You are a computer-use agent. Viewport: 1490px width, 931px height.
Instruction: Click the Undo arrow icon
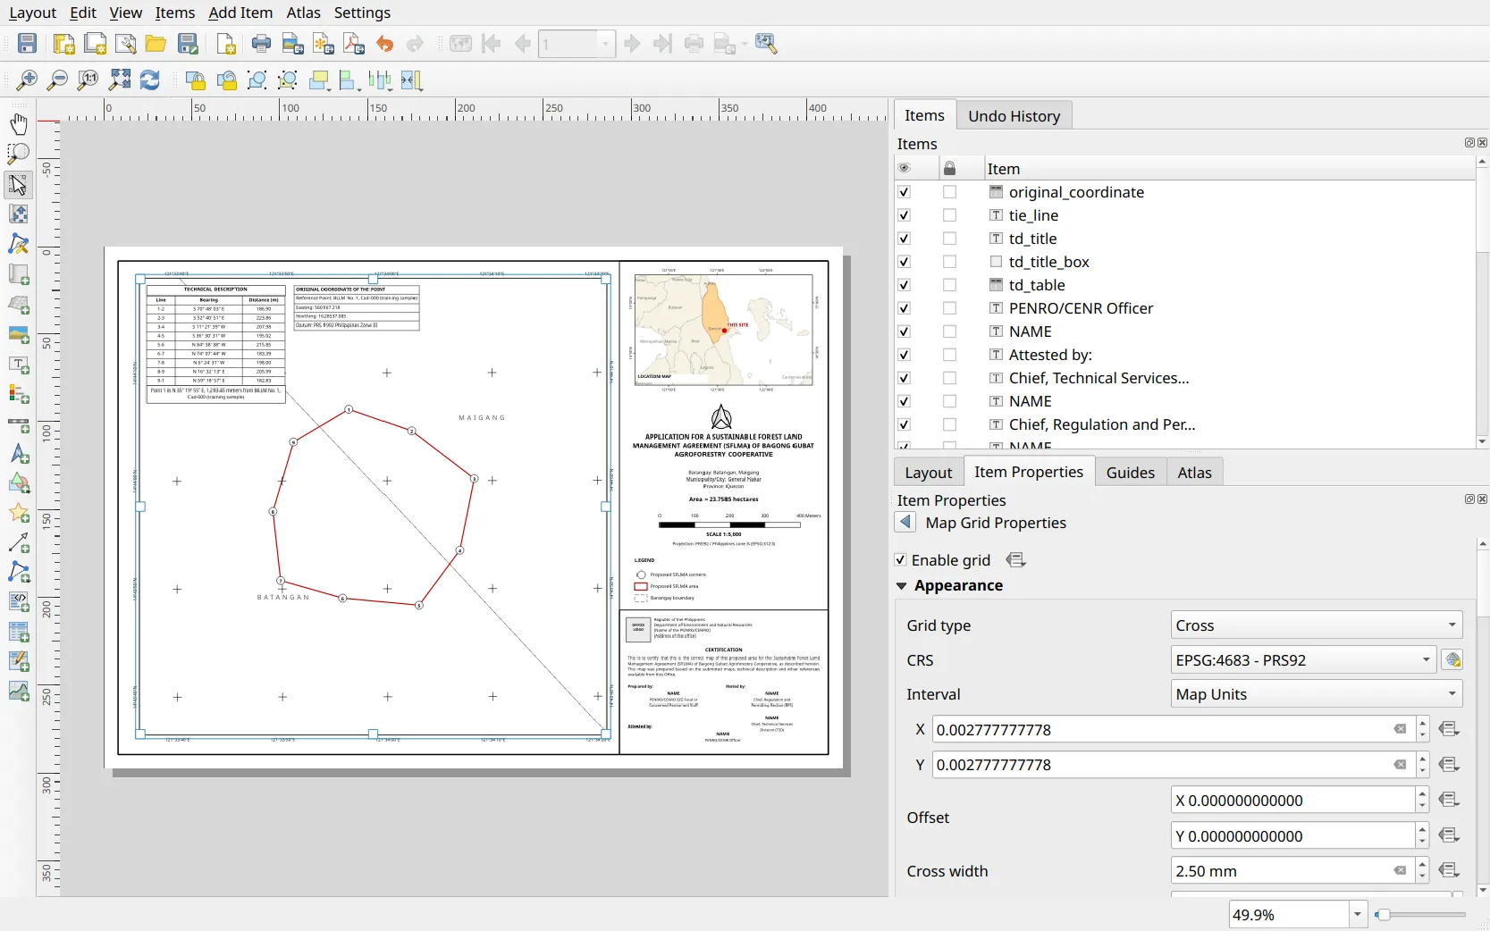385,44
